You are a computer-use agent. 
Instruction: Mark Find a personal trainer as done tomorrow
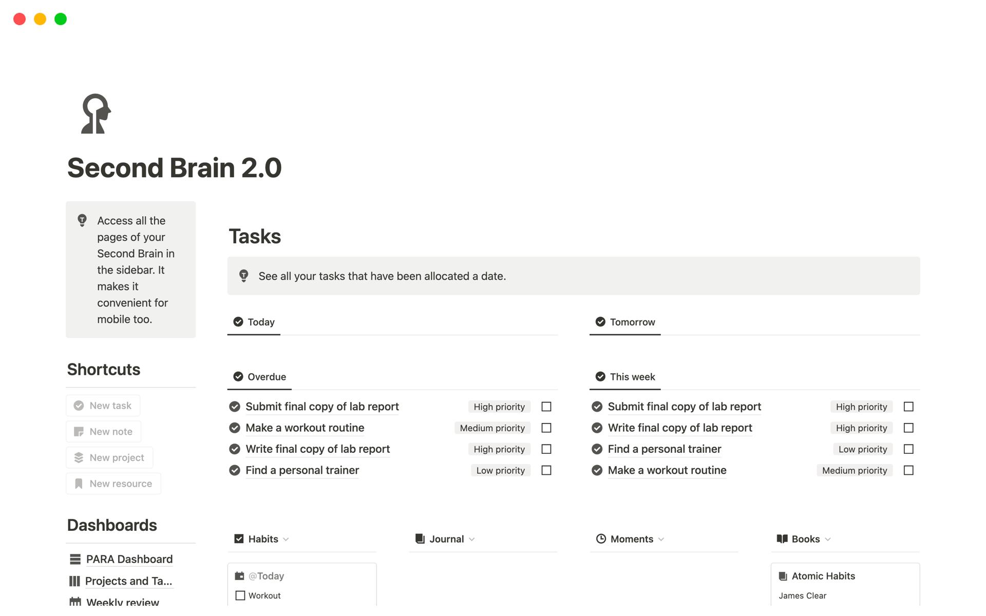click(x=909, y=449)
